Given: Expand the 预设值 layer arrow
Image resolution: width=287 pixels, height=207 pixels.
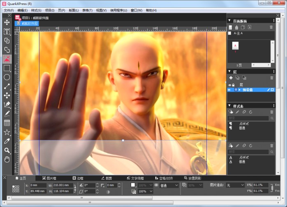Looking at the screenshot, I should coord(239,90).
